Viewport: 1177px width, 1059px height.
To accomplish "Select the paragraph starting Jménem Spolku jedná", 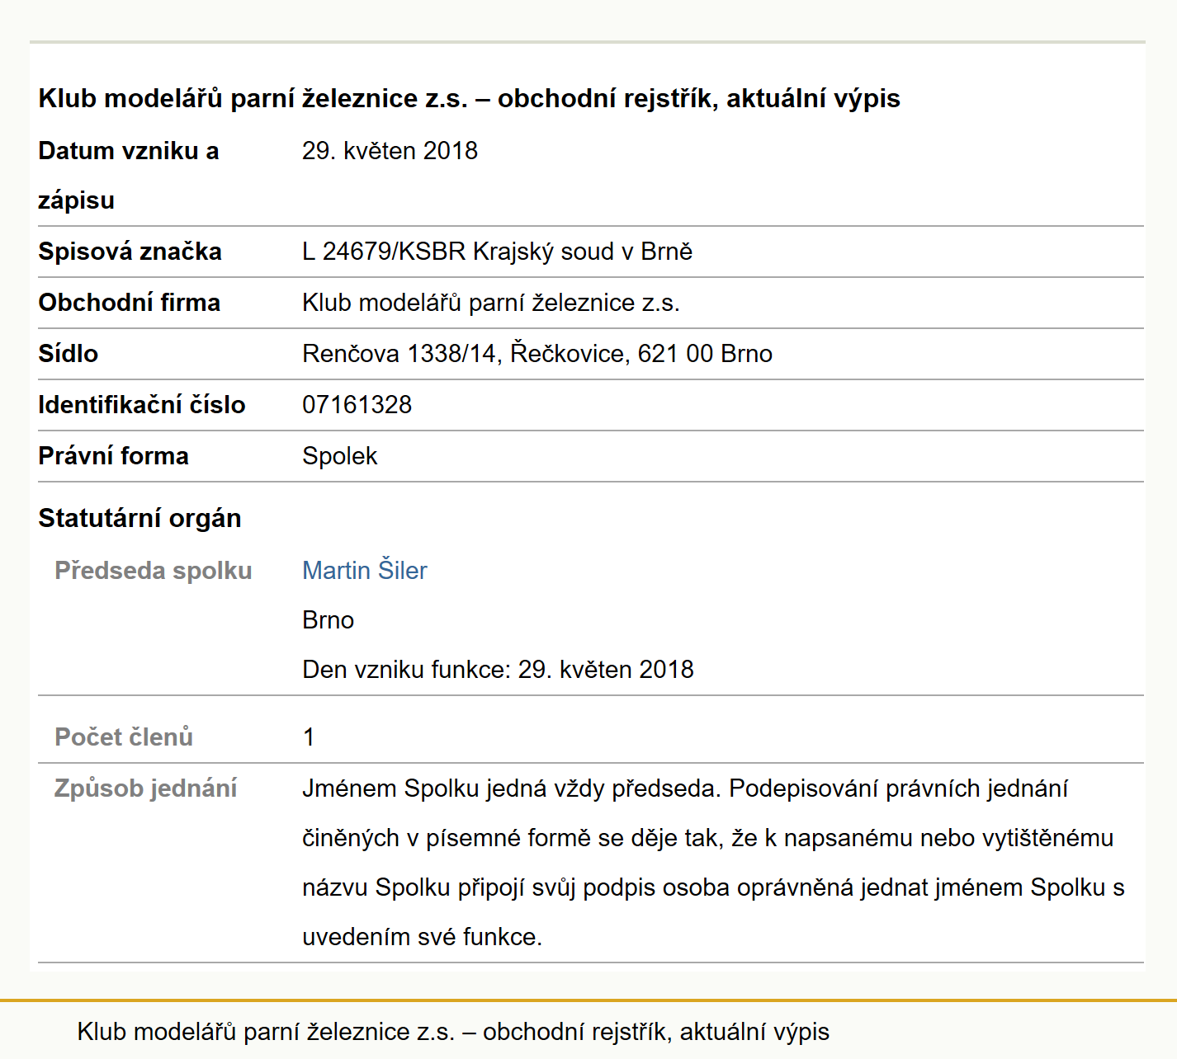I will coord(713,862).
